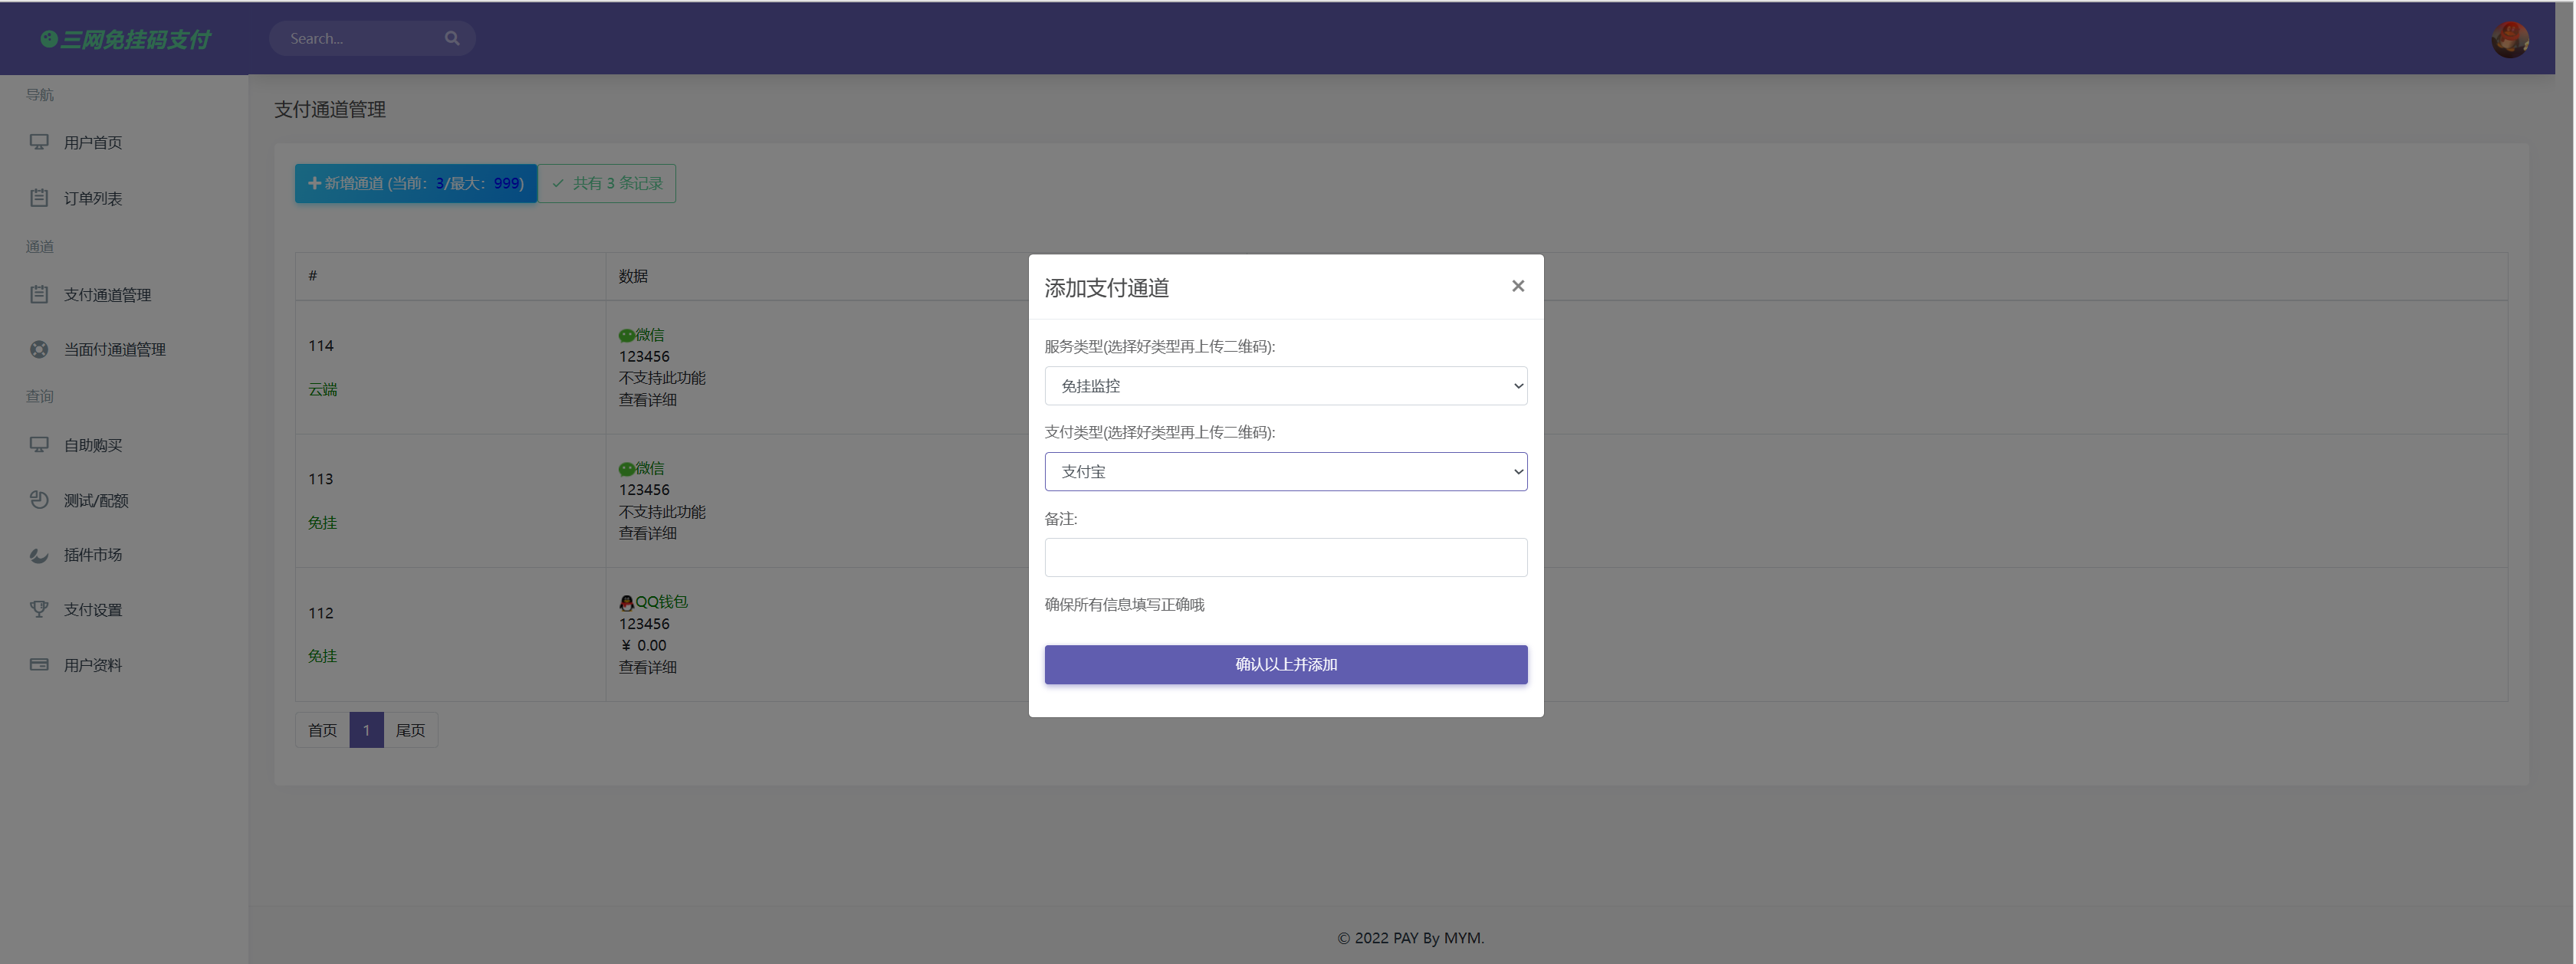2576x964 pixels.
Task: Expand the 支付类型 dropdown showing 支付宝
Action: click(x=1285, y=472)
